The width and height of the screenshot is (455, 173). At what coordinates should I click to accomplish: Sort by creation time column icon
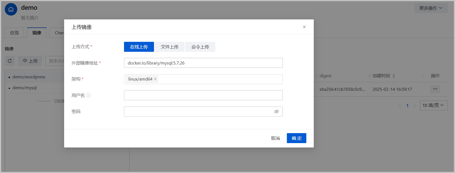tap(394, 76)
